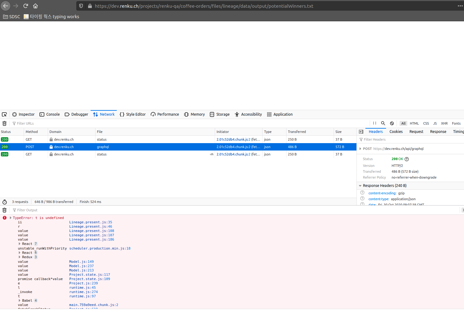Enable the XHR request filter
464x310 pixels.
pos(444,123)
